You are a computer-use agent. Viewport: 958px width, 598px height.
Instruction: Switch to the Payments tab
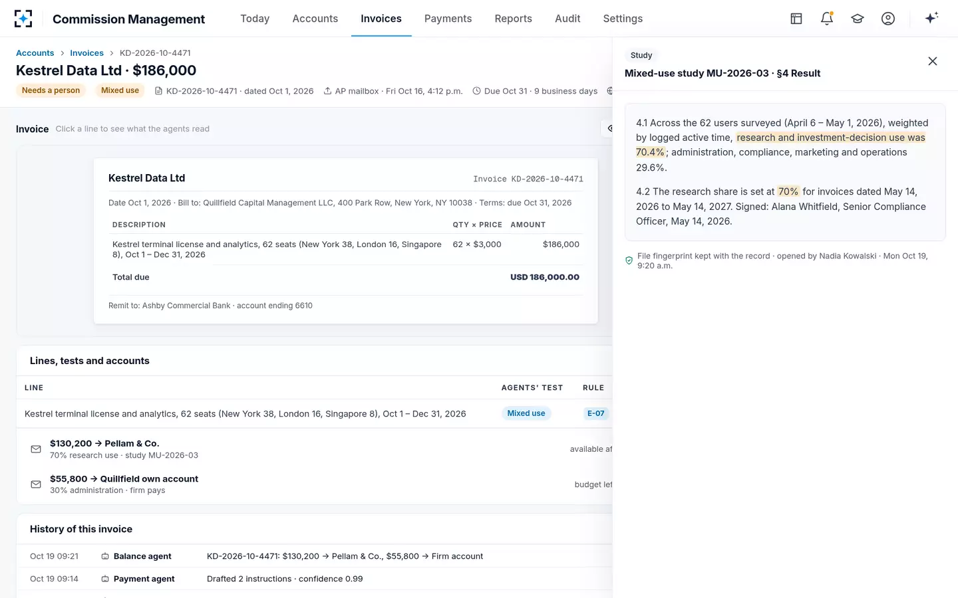click(448, 19)
